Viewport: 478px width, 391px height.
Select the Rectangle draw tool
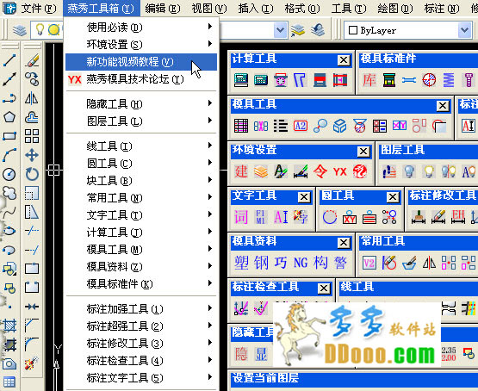(x=9, y=136)
